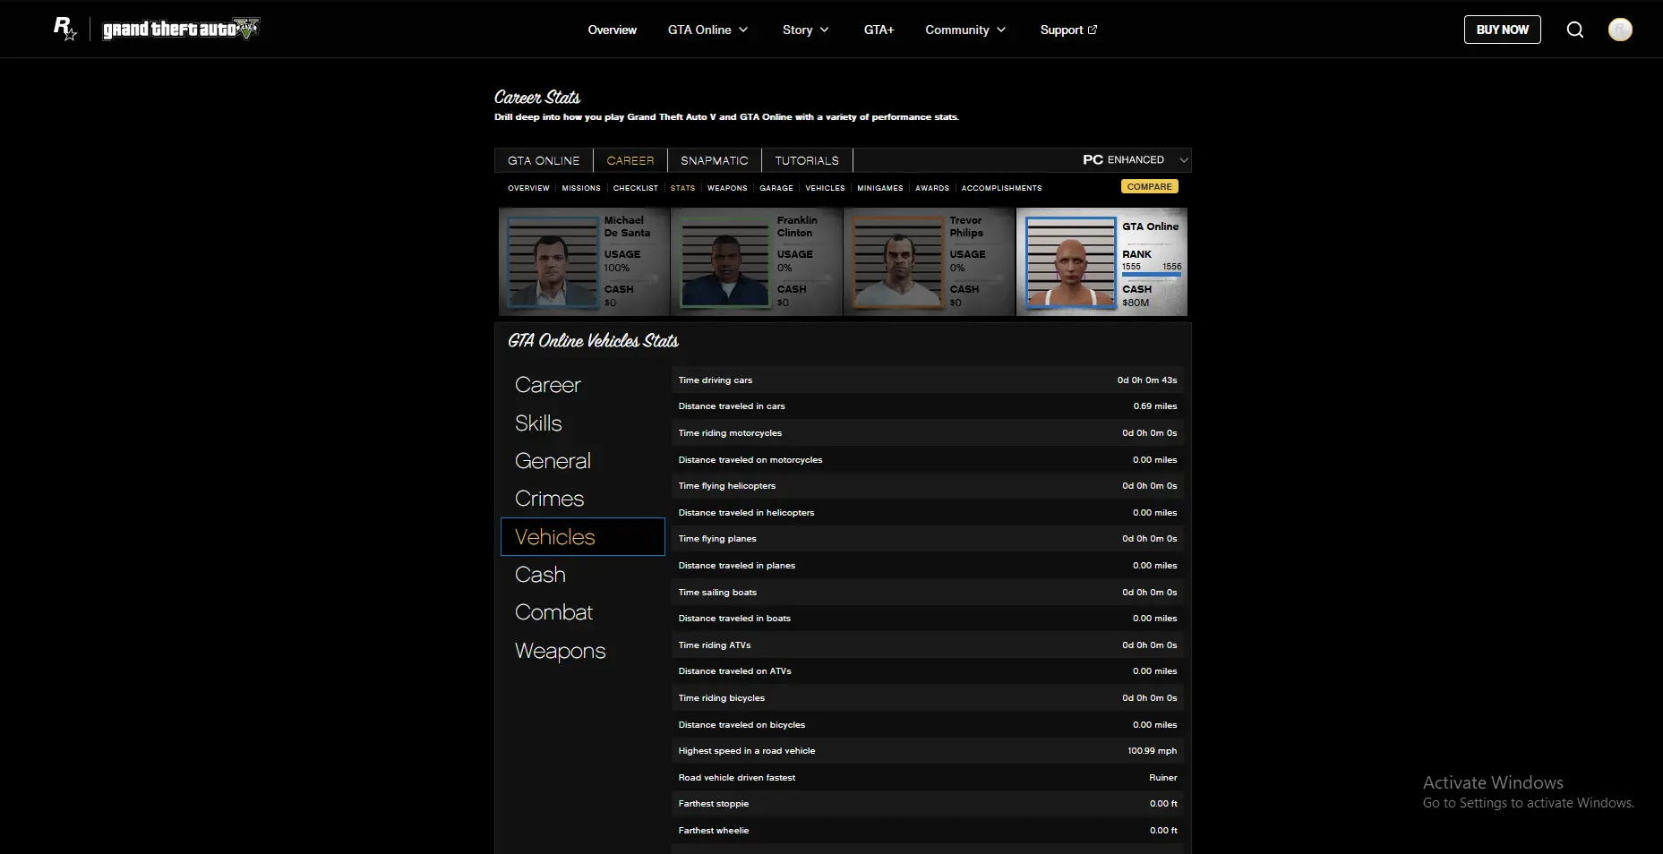
Task: Open the search magnifier icon
Action: (1574, 30)
